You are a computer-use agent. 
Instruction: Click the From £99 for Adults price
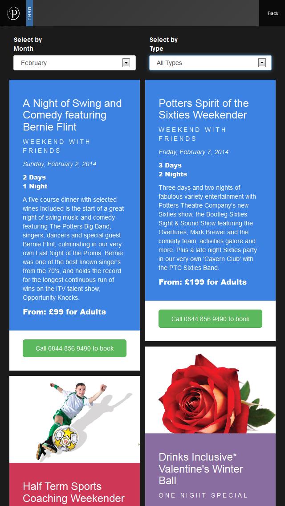pyautogui.click(x=65, y=312)
